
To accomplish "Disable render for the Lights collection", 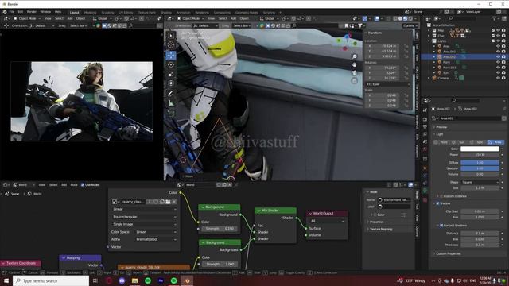I will (x=503, y=41).
